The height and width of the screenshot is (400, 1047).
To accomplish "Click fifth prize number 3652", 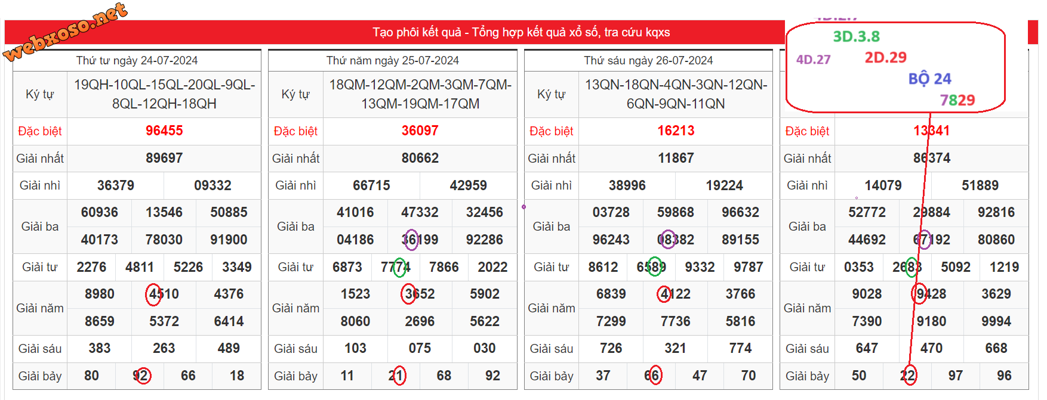I will pyautogui.click(x=420, y=294).
